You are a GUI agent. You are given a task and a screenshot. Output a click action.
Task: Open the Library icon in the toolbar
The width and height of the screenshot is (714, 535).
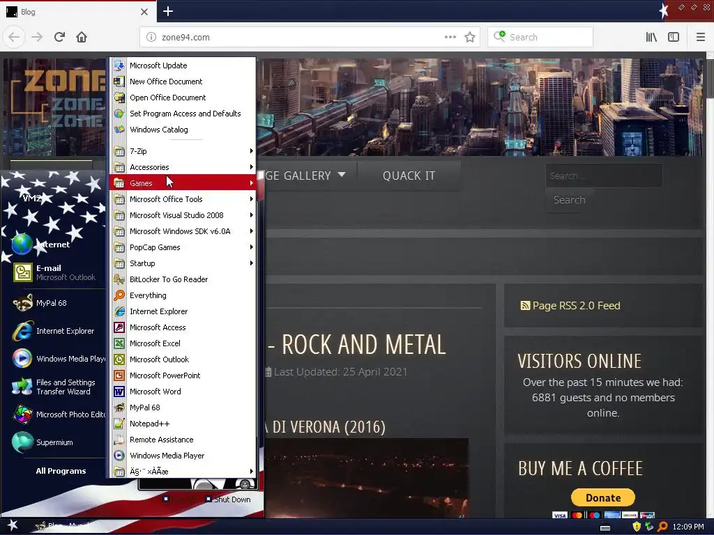pos(651,38)
